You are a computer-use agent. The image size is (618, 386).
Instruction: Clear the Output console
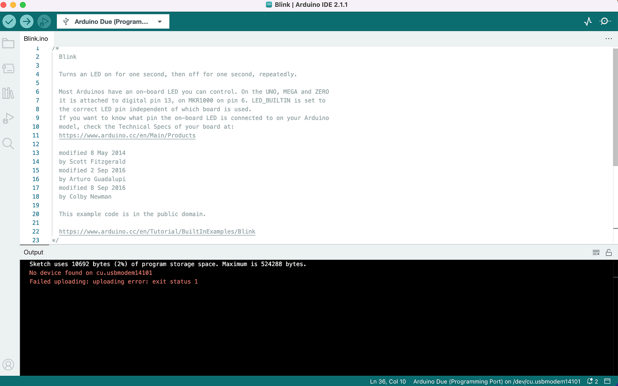pyautogui.click(x=596, y=252)
